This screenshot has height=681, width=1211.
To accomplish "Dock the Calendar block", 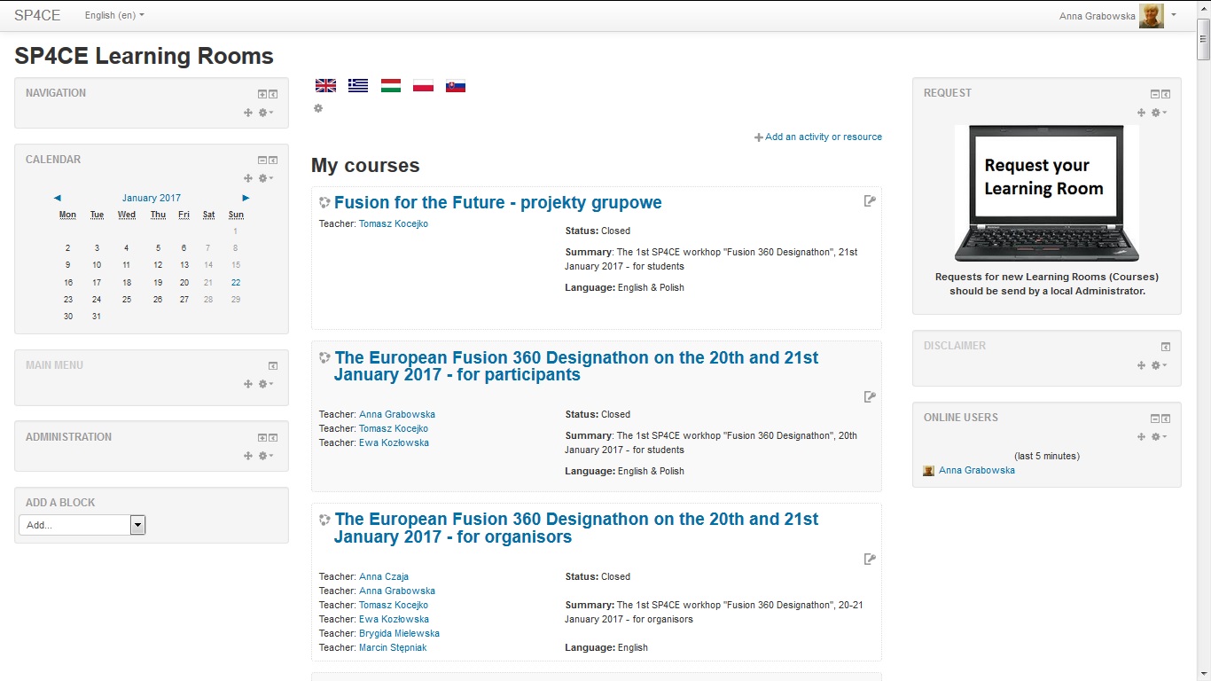I will [x=274, y=160].
